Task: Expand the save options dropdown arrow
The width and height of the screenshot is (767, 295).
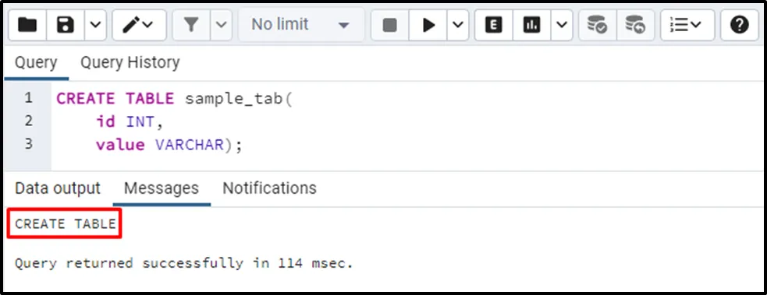Action: [x=96, y=25]
